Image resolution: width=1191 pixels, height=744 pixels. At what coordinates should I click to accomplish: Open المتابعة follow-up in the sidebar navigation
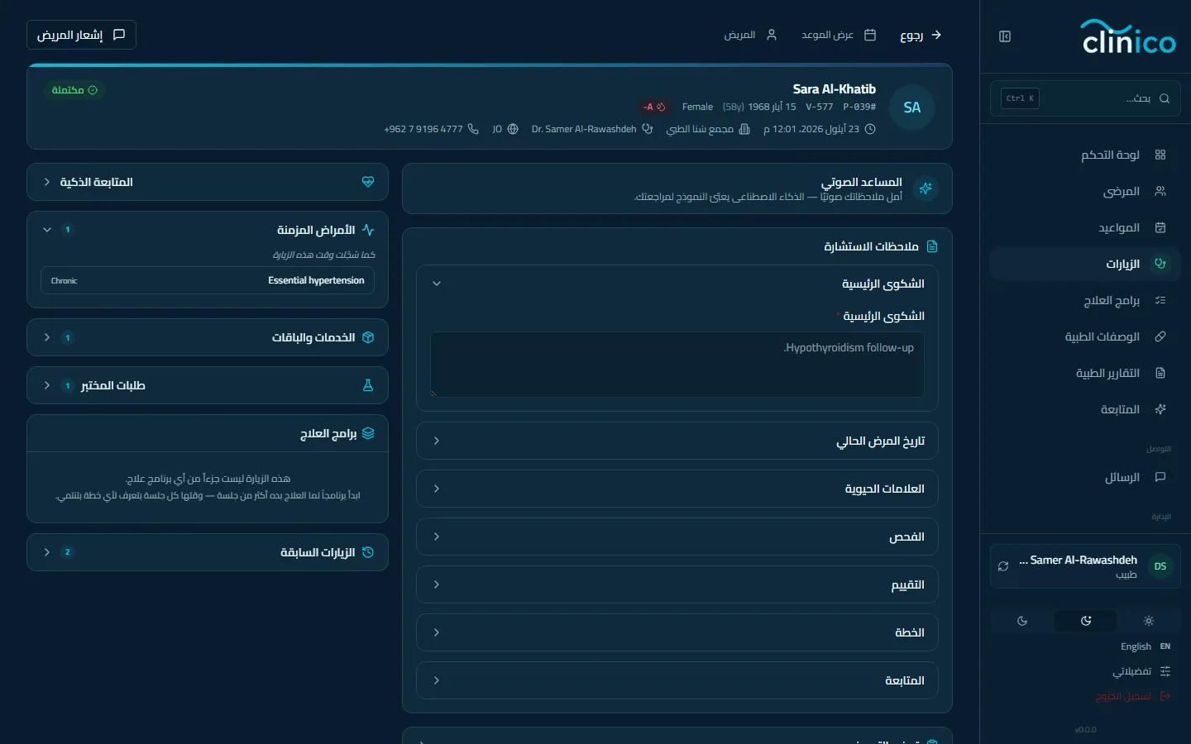click(x=1085, y=409)
